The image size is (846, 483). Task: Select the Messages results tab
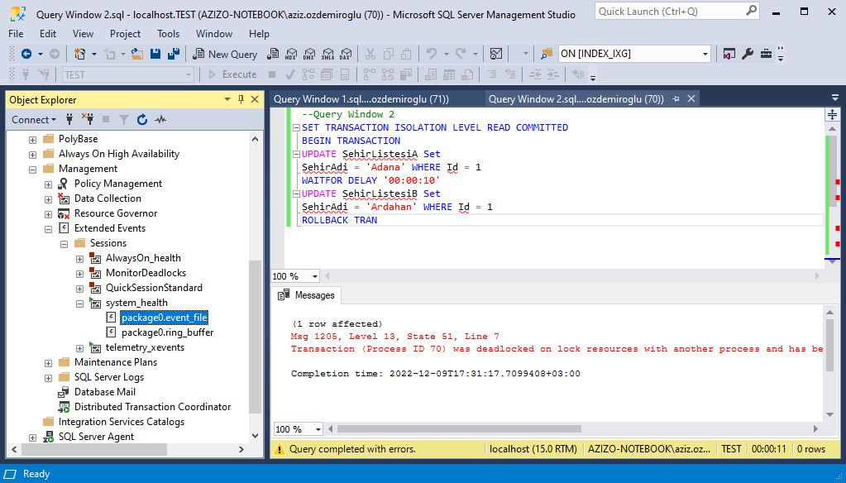point(307,295)
